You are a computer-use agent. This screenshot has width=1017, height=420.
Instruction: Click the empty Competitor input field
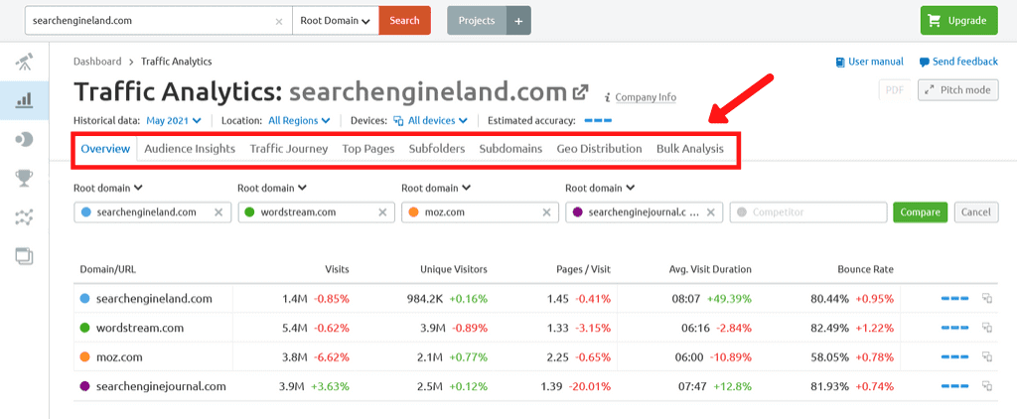808,211
